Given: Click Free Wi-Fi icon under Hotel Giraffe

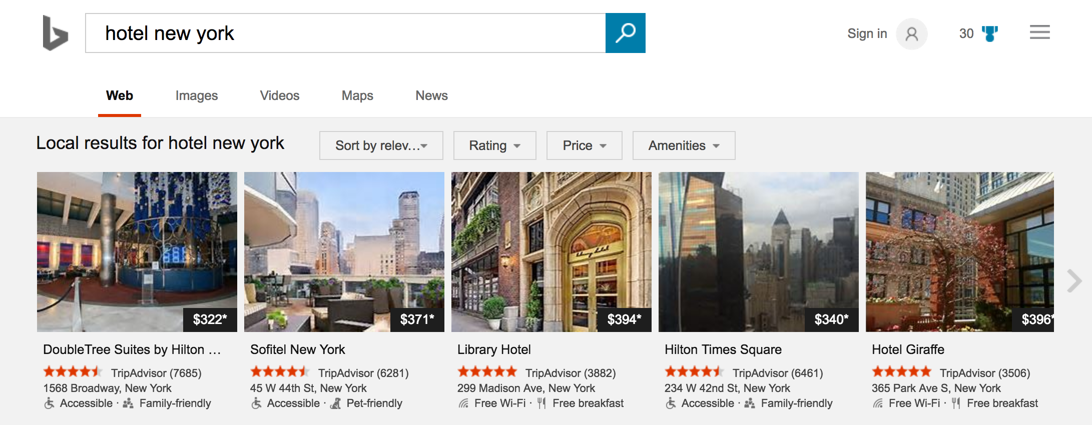Looking at the screenshot, I should [878, 403].
